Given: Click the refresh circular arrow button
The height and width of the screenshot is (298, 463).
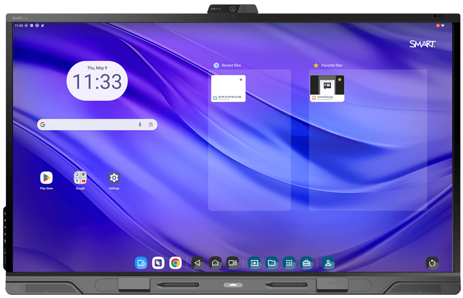Looking at the screenshot, I should (432, 263).
